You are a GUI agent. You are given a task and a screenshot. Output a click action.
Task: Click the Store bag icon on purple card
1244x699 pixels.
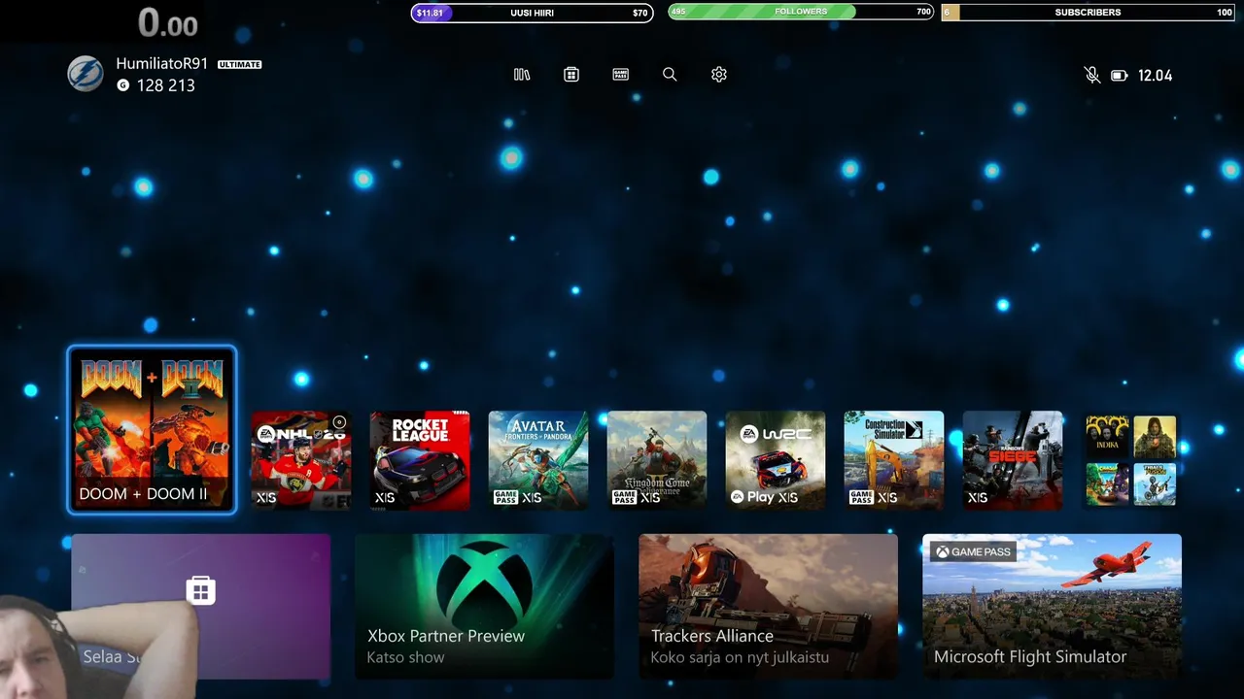(x=201, y=590)
